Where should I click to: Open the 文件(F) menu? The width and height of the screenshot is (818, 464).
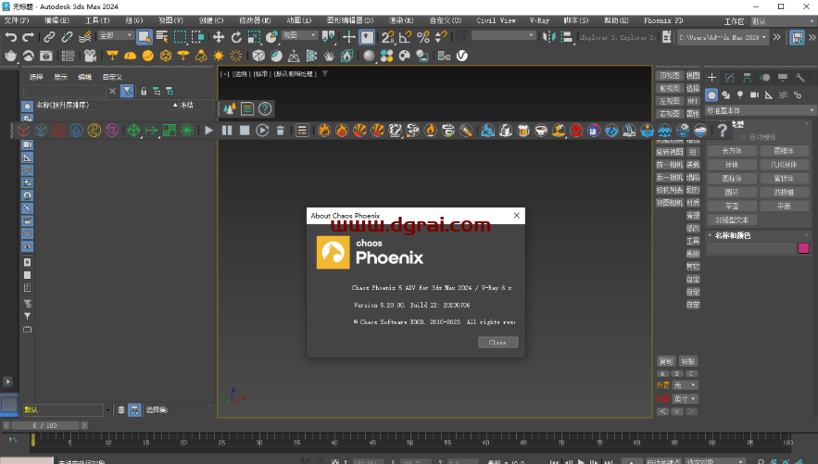[x=17, y=21]
